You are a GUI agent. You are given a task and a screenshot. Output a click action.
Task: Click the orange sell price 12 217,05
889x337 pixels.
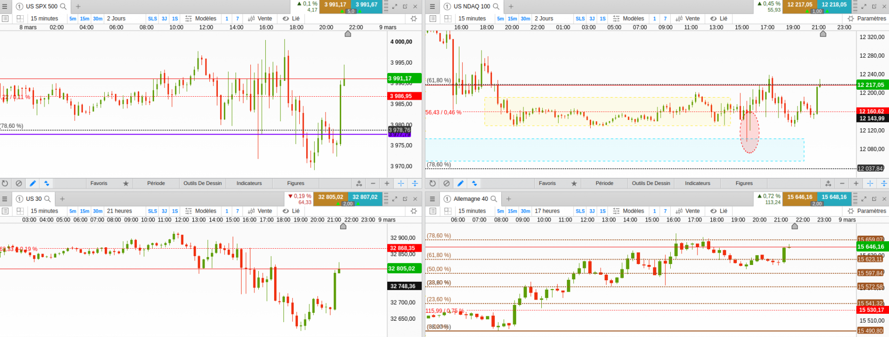(800, 4)
